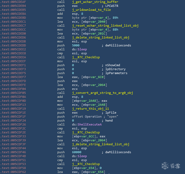Click j_delete_string_linked_list_obj at 005CDF3F
185x174 pixels.
point(101,144)
